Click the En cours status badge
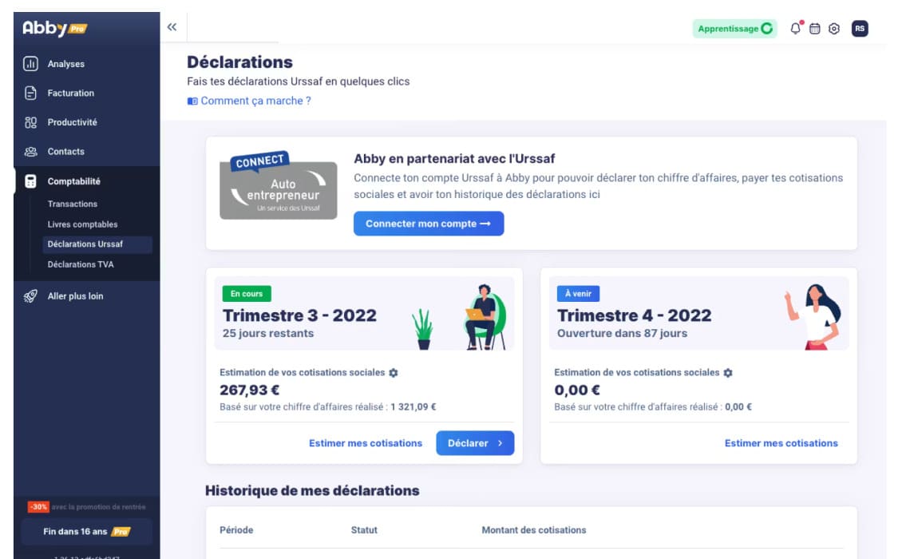910x559 pixels. [247, 294]
